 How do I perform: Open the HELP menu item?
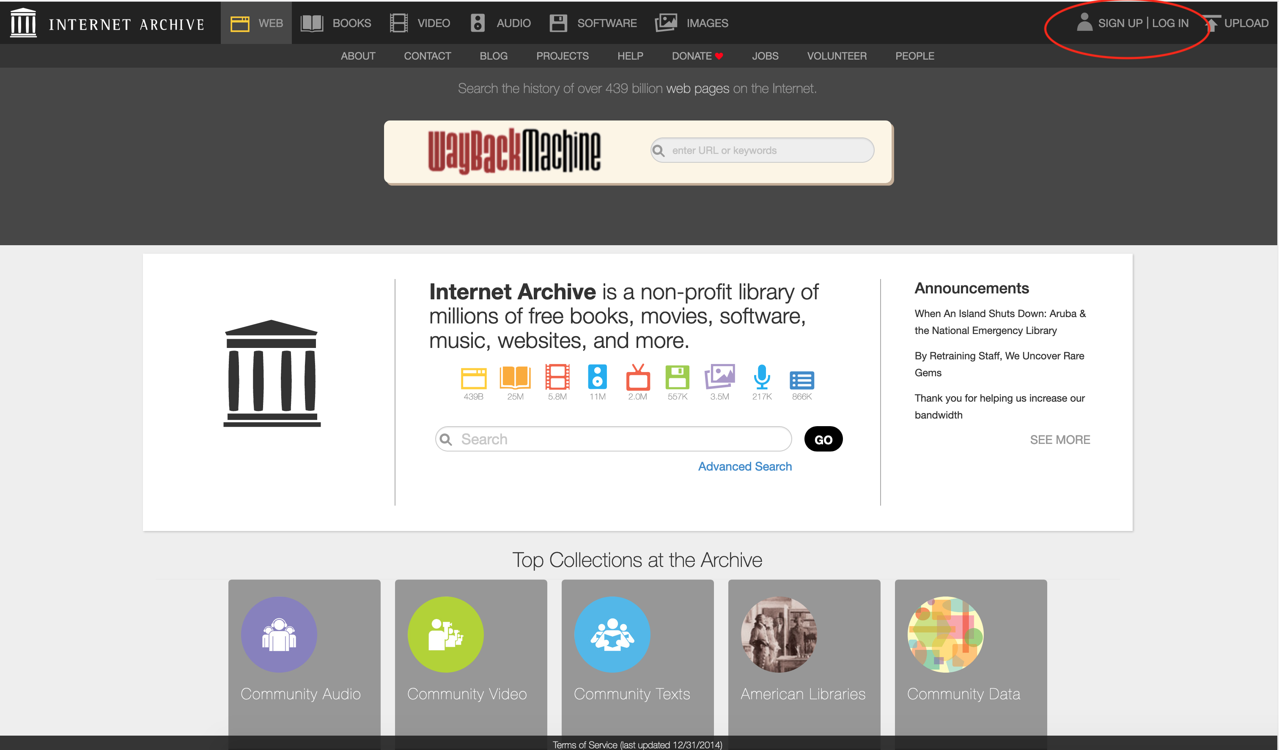tap(630, 56)
